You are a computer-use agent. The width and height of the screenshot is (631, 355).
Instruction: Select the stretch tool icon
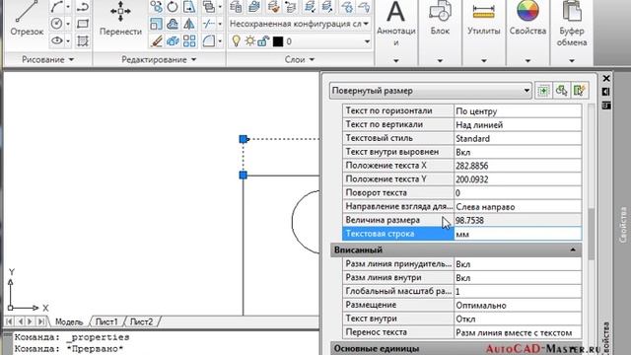tap(189, 7)
